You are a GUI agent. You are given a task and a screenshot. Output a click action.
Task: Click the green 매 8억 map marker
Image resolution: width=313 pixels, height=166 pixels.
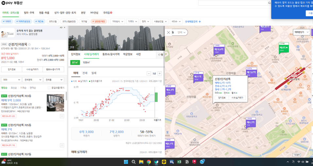[x=284, y=48]
